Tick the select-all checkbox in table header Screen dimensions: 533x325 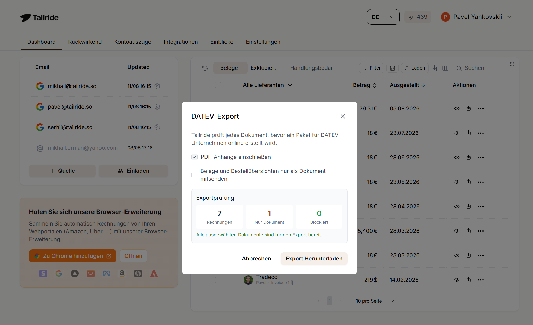pos(218,85)
